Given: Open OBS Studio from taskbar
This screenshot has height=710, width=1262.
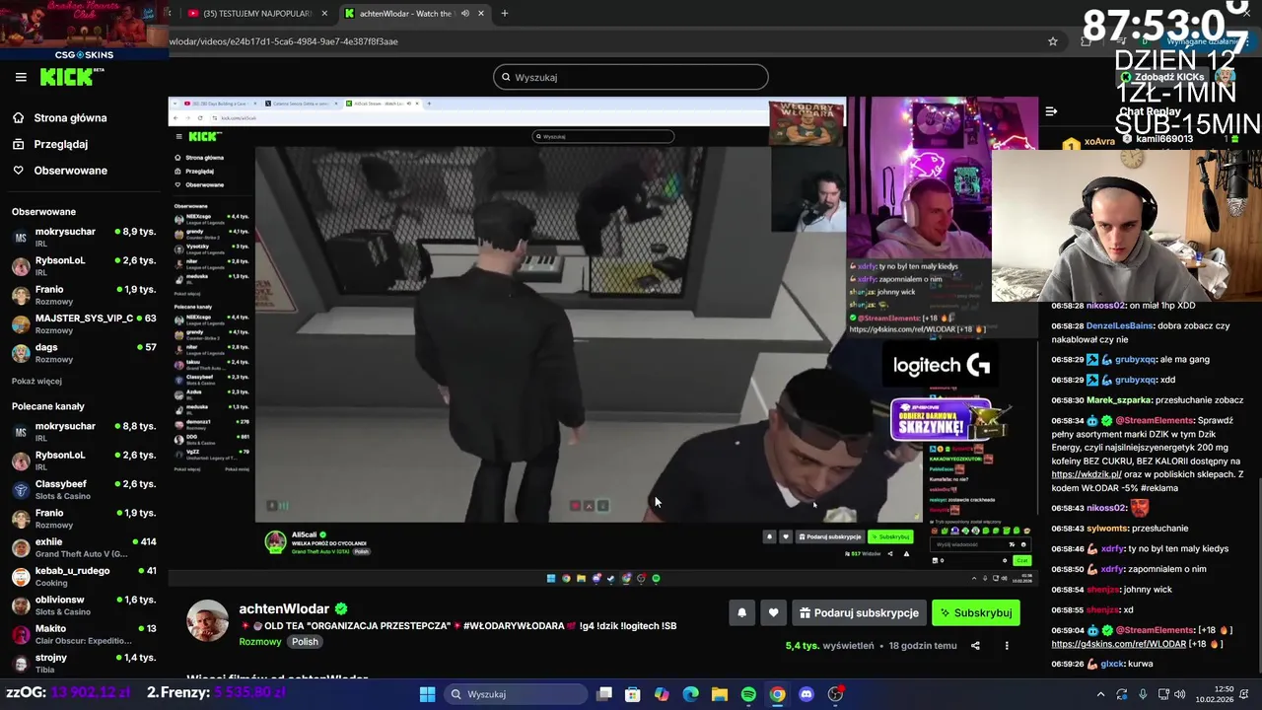Looking at the screenshot, I should (836, 694).
